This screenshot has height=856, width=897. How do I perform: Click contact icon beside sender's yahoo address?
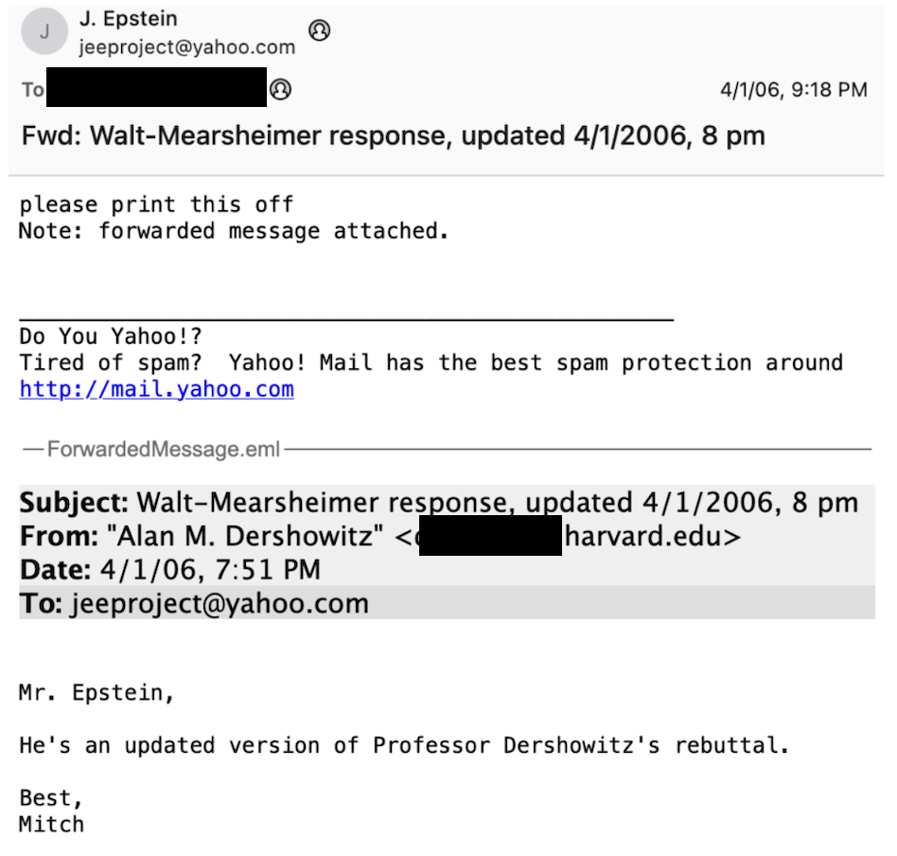pyautogui.click(x=320, y=31)
